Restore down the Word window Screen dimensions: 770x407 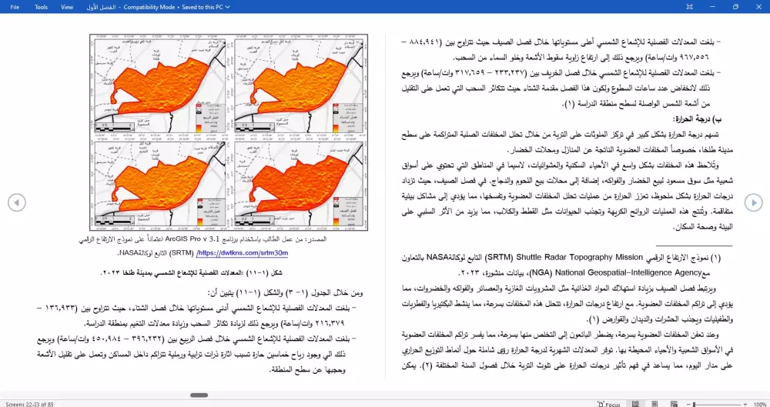735,7
